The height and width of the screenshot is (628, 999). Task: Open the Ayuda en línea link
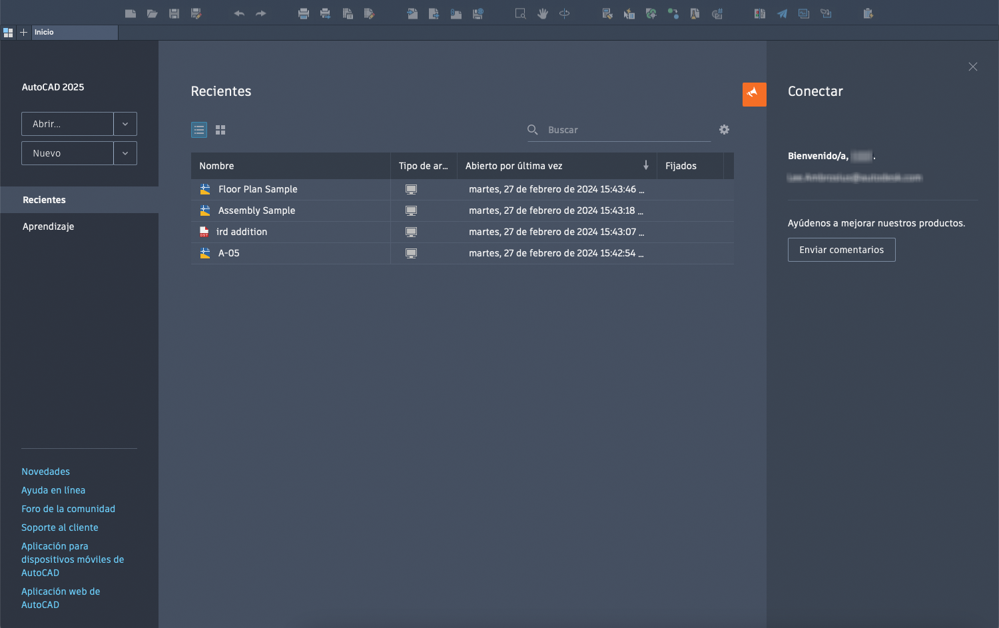coord(53,490)
